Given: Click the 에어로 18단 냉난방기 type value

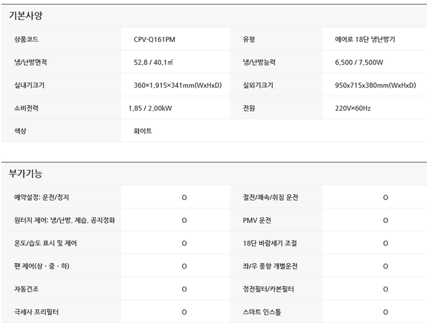Looking at the screenshot, I should [x=365, y=40].
